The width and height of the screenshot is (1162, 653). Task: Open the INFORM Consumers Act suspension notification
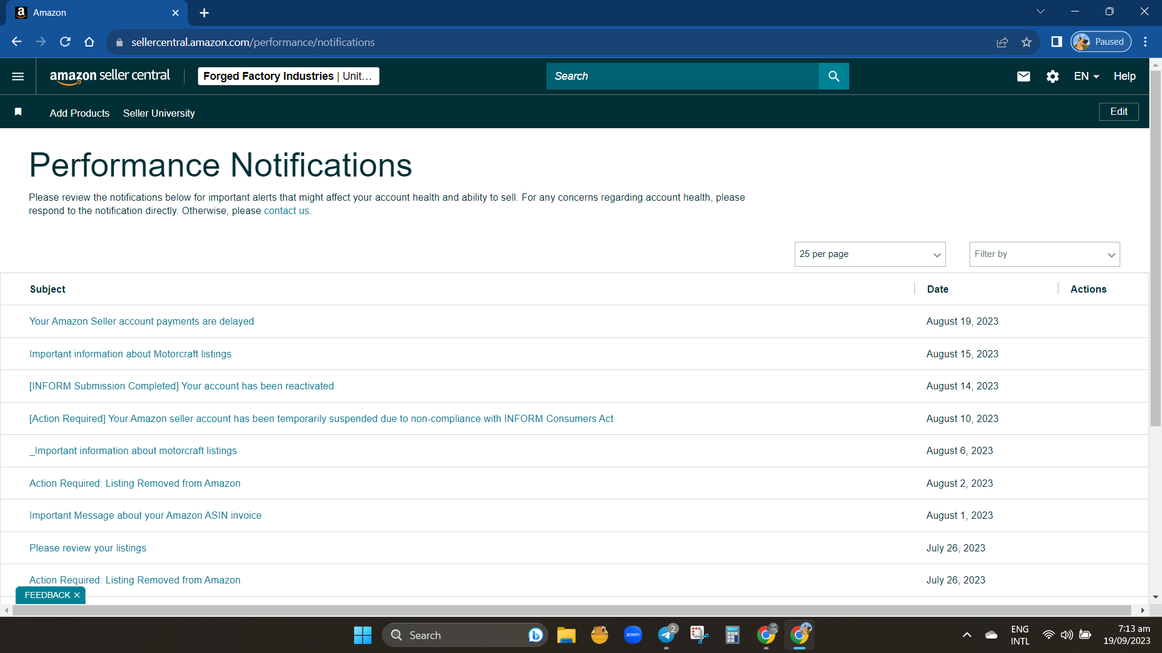321,418
